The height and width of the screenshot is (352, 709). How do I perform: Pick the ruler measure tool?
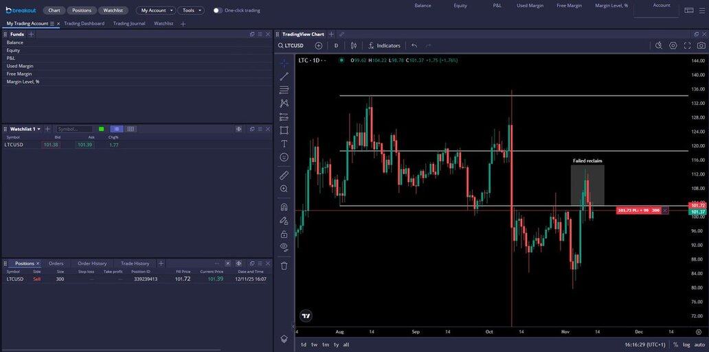coord(284,175)
